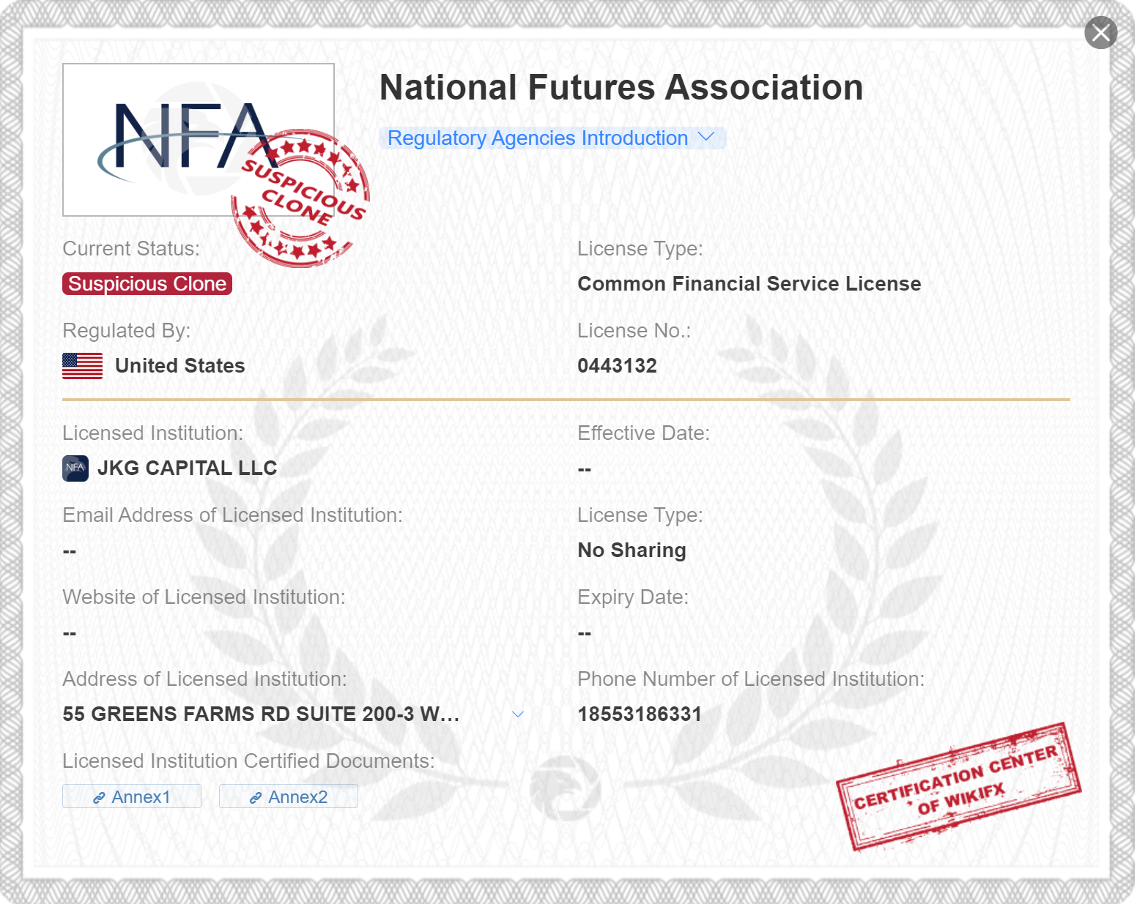Open the Annex2 certified document
The image size is (1137, 904).
tap(289, 796)
